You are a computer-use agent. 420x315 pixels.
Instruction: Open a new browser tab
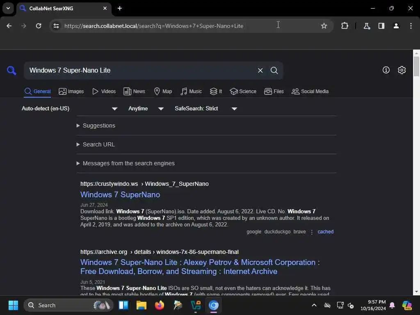pyautogui.click(x=120, y=8)
